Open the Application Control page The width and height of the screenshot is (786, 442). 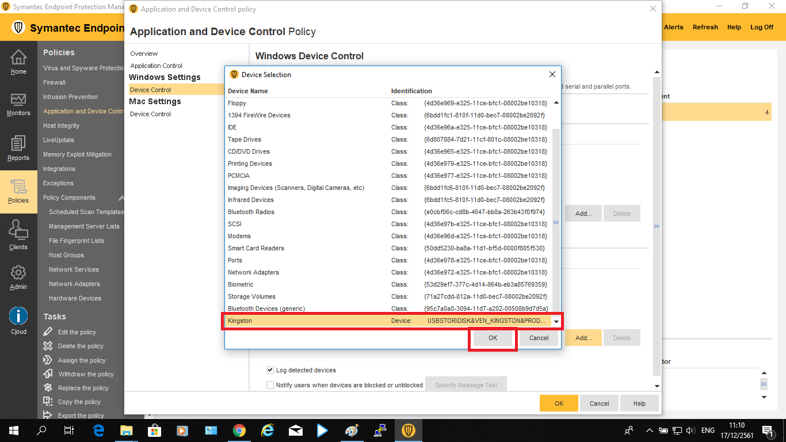(x=156, y=66)
